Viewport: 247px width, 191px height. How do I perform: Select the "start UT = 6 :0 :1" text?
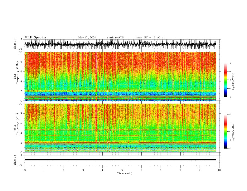[x=151, y=37]
